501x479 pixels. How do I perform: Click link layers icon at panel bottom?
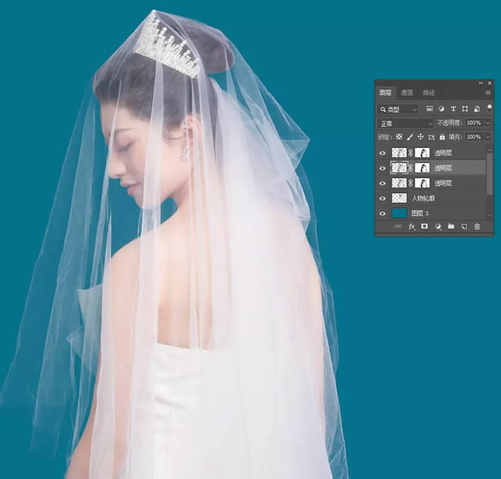point(398,227)
